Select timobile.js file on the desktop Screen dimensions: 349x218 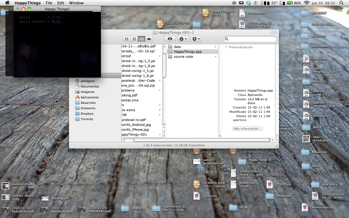pos(316,59)
